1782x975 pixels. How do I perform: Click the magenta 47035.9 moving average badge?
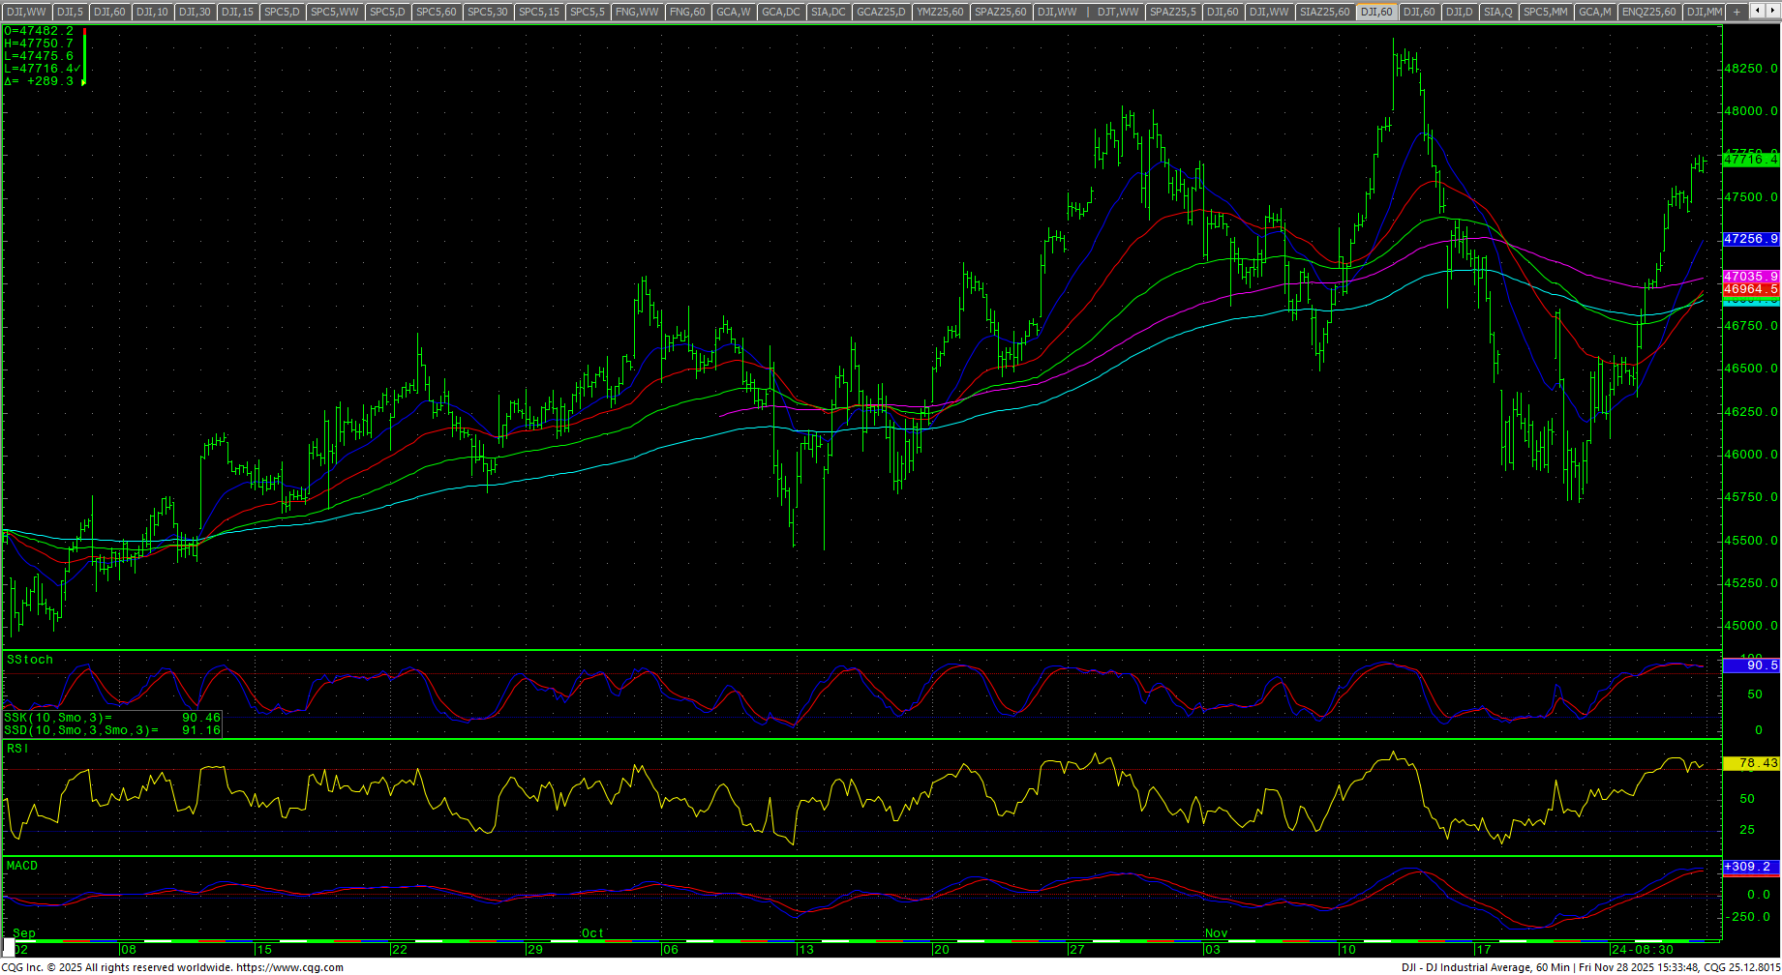pyautogui.click(x=1751, y=277)
